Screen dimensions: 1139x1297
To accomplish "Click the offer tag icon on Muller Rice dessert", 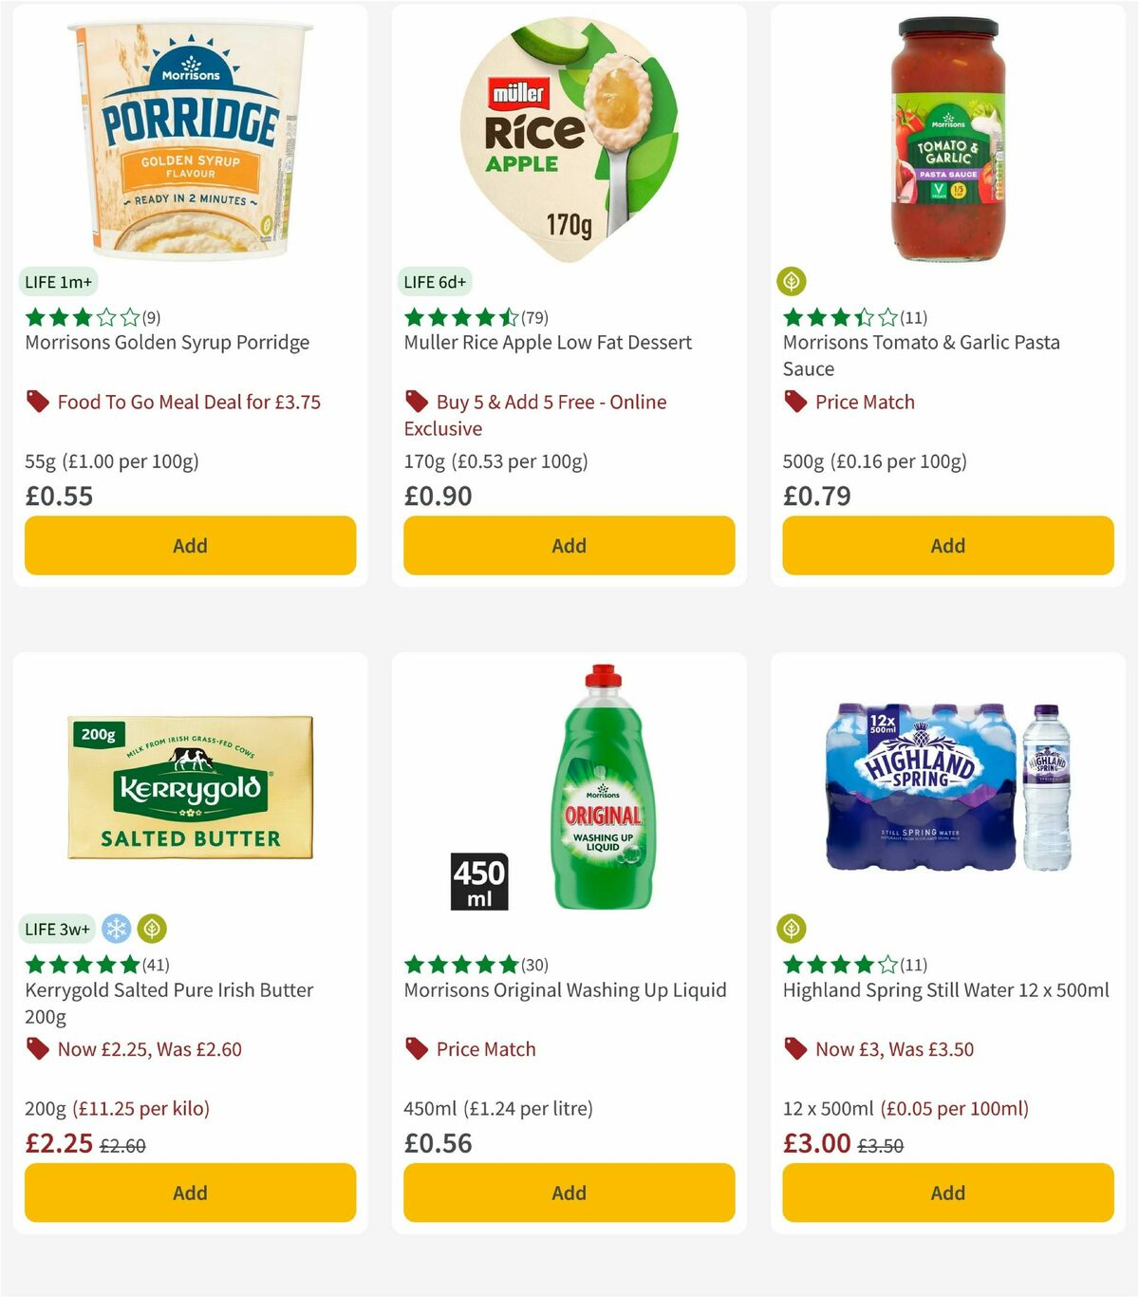I will [418, 402].
